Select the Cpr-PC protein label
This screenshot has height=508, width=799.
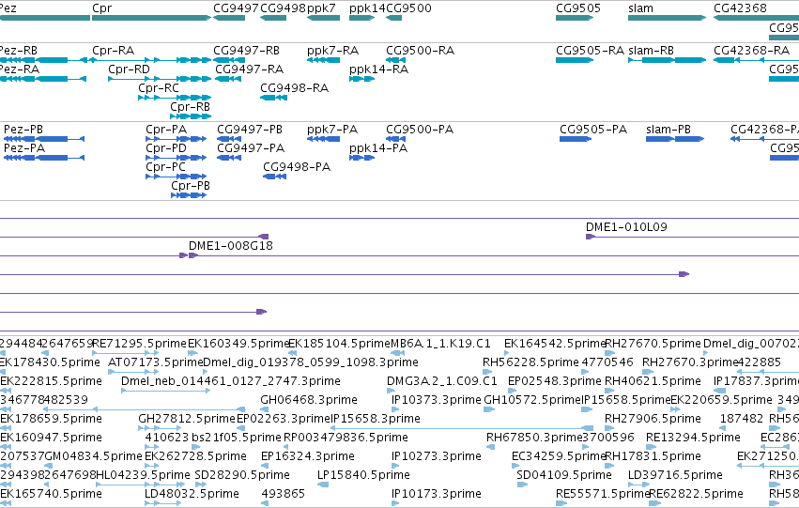pos(165,167)
